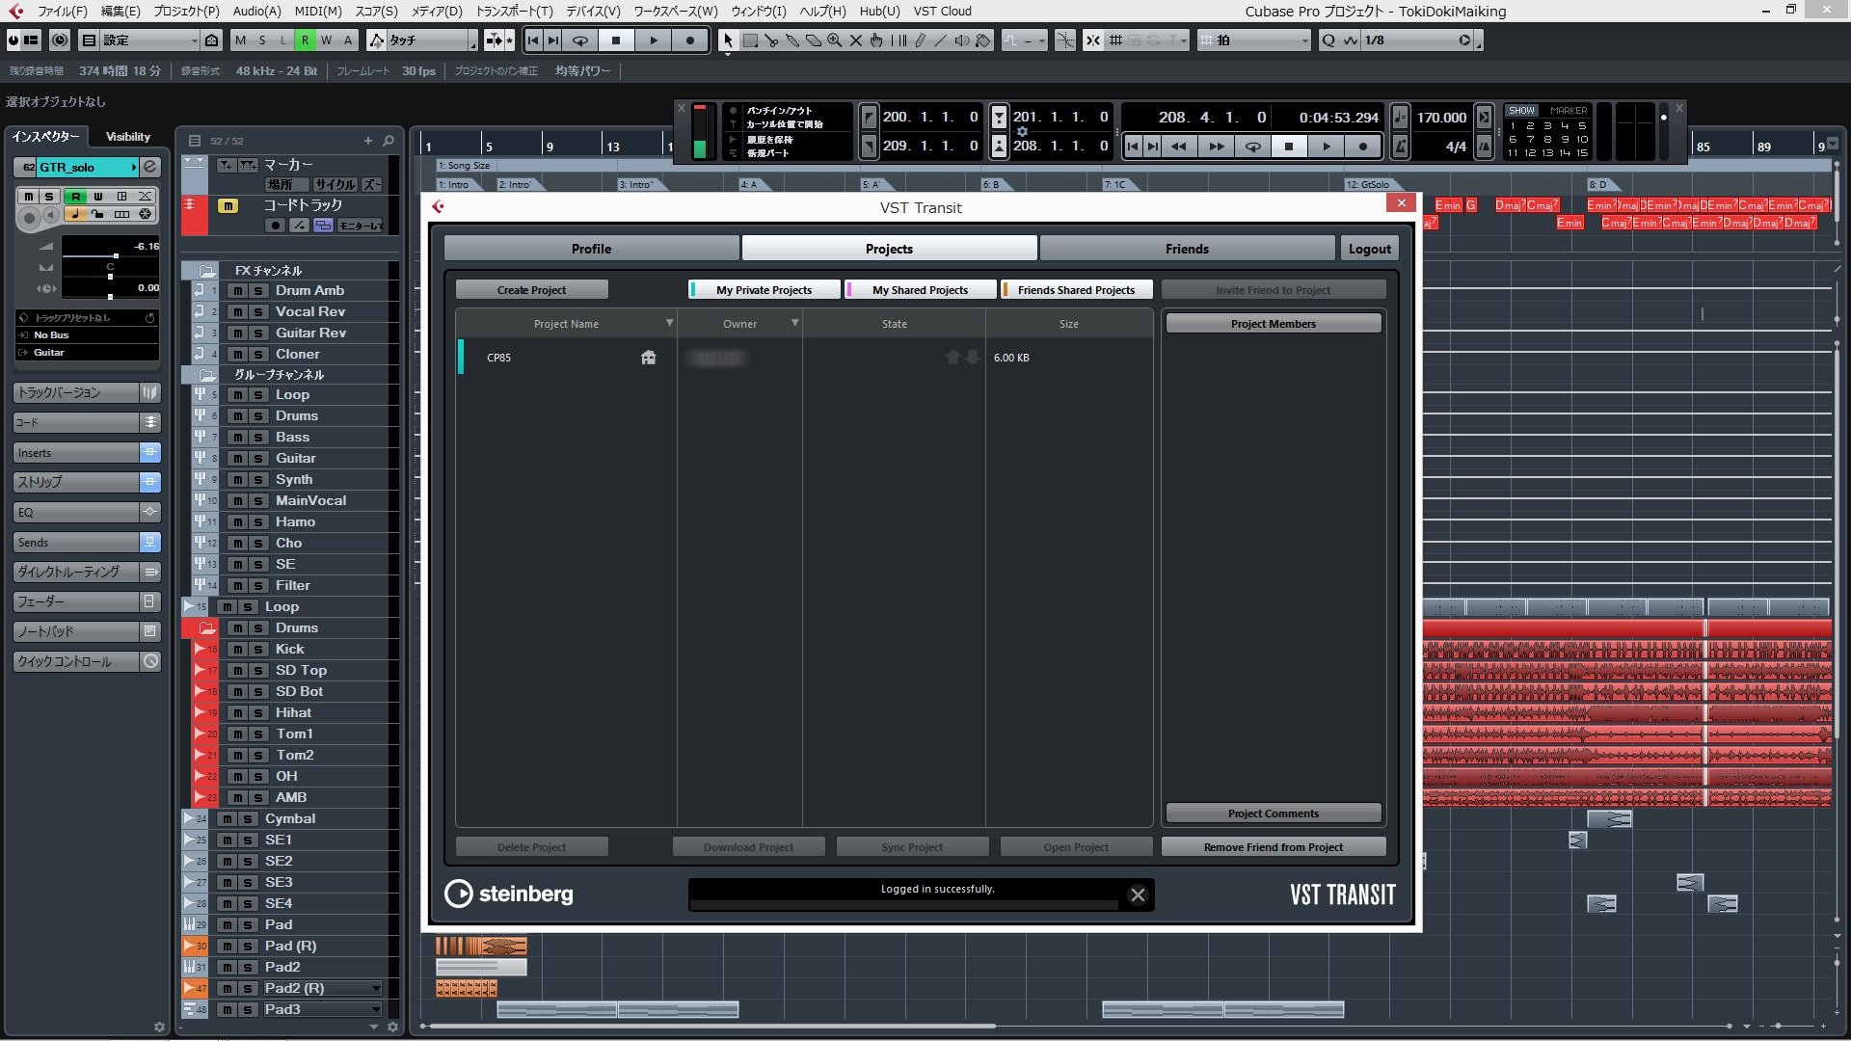Select the CP85 project row
This screenshot has width=1851, height=1041.
tap(803, 358)
